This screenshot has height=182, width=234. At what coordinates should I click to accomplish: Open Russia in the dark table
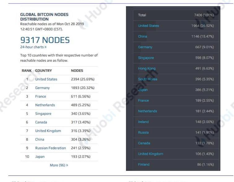(143, 132)
